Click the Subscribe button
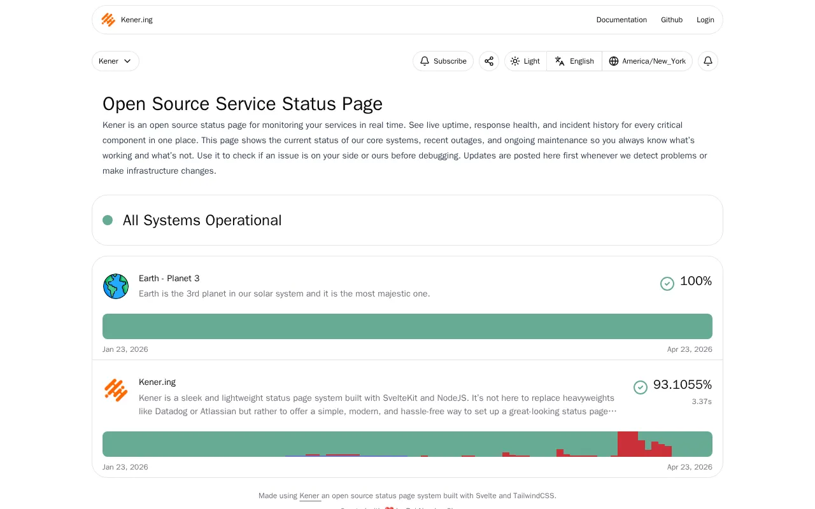 point(443,61)
